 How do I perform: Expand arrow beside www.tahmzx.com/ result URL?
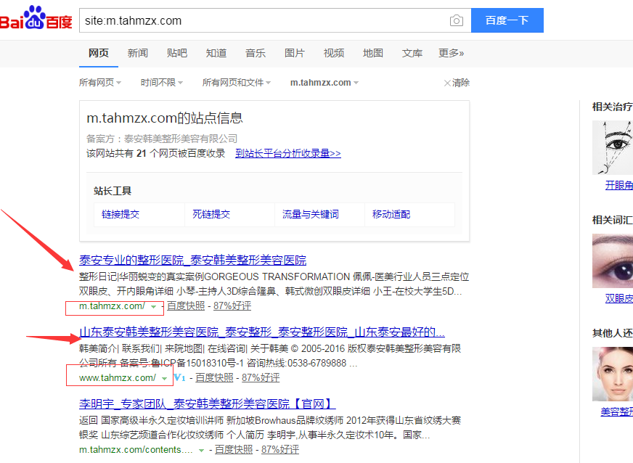(165, 378)
